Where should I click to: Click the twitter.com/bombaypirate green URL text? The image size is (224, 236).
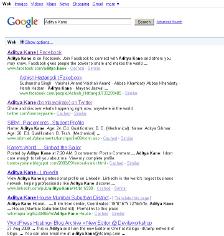[x=30, y=113]
